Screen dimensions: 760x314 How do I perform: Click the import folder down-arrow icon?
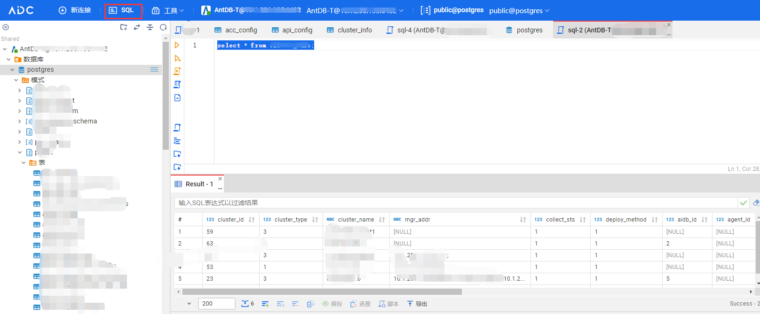pos(177,154)
